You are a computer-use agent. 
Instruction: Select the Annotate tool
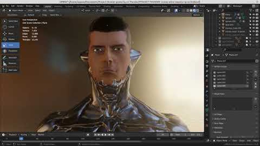pos(11,58)
